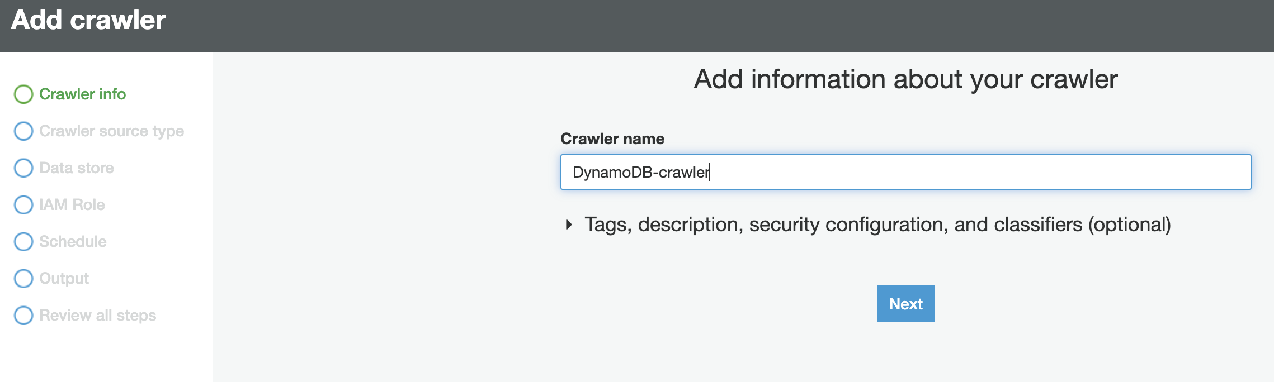
Task: Open Review all steps label
Action: (97, 316)
